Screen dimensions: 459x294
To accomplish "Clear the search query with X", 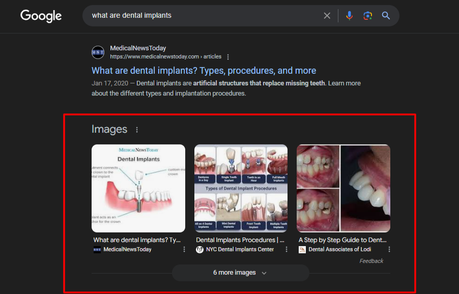I will 327,15.
